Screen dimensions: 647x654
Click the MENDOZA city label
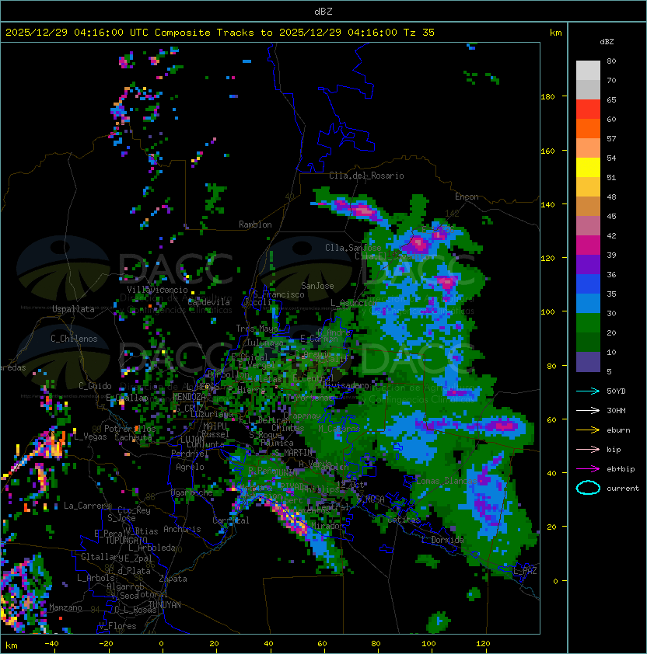[x=189, y=397]
